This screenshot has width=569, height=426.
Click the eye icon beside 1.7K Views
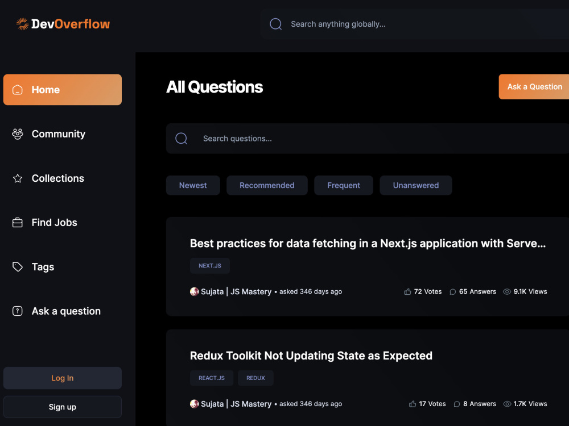pos(507,404)
